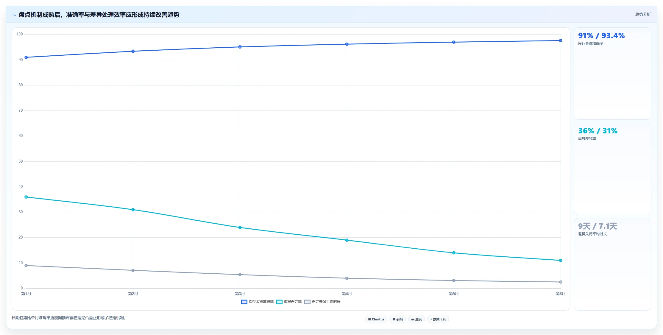Pick the 差异关闭平均时长 point at 第1月
The image size is (663, 335).
pyautogui.click(x=26, y=266)
